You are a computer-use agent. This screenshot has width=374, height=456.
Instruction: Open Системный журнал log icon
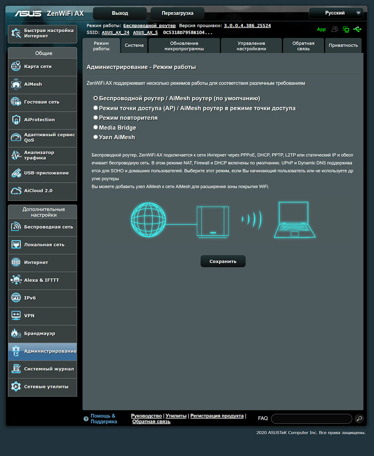tap(16, 369)
